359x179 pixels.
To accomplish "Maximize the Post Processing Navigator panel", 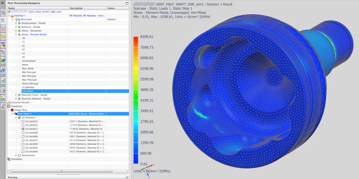I will point(127,3).
